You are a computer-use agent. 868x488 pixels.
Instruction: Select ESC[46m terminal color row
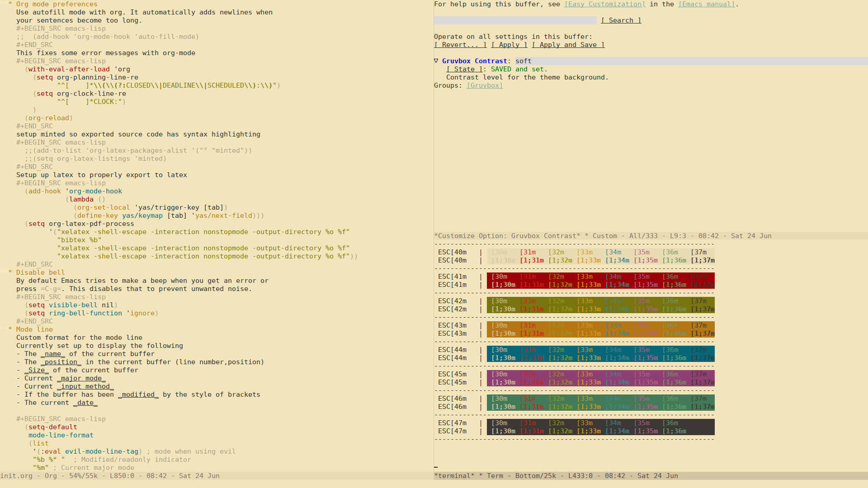click(x=574, y=402)
